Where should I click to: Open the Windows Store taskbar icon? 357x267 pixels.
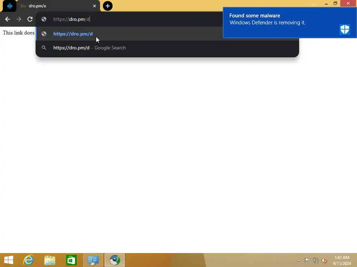(x=71, y=260)
